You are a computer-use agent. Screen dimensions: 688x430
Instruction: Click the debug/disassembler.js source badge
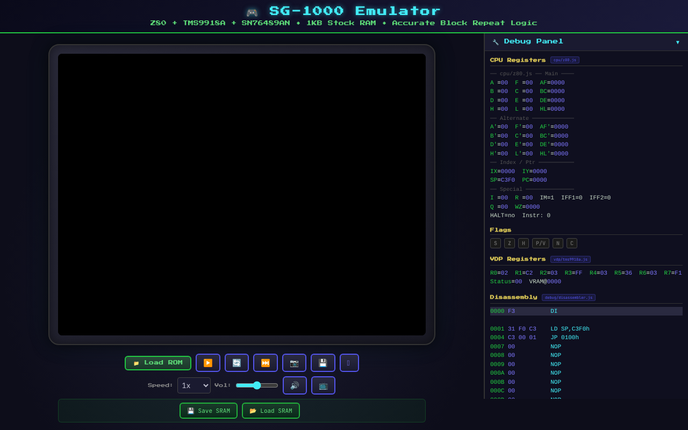[x=569, y=297]
